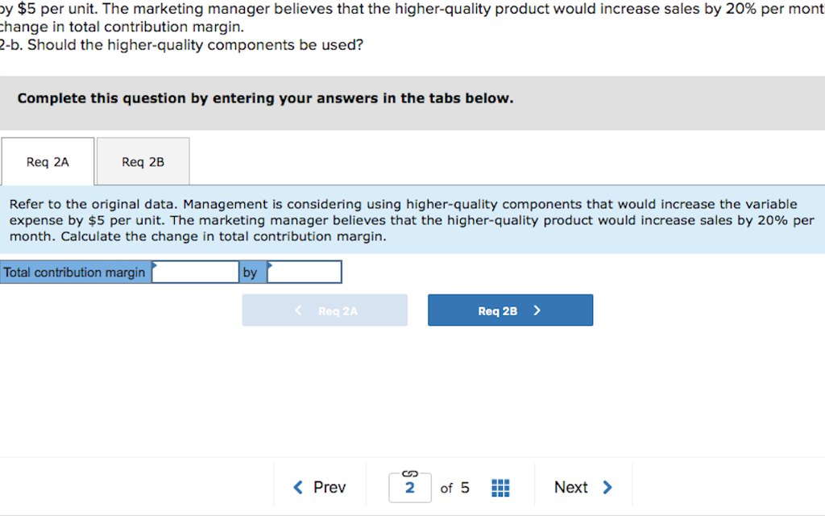Select the answer field after by
The image size is (825, 516).
306,272
